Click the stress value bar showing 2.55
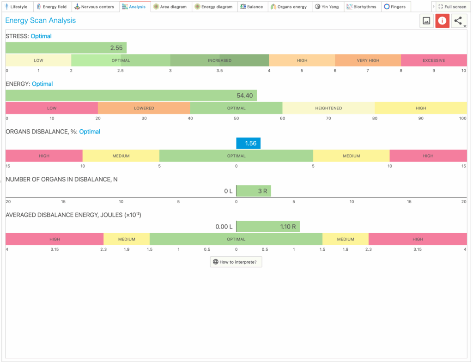 pos(66,48)
